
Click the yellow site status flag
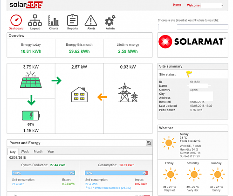pos(189,74)
